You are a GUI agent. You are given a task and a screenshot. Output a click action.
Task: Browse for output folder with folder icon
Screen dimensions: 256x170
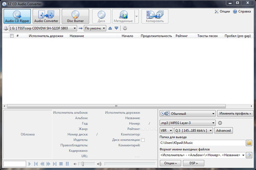coord(249,143)
